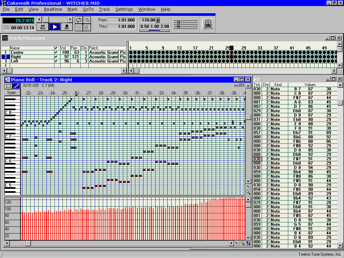This screenshot has width=344, height=258.
Task: Click measure 26 marker in Piano Roll ruler
Action: [x=76, y=93]
